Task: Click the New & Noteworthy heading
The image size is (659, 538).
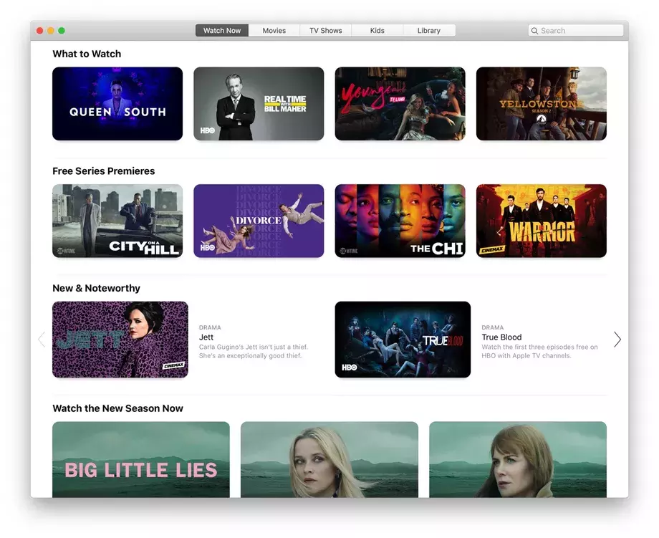Action: (96, 288)
